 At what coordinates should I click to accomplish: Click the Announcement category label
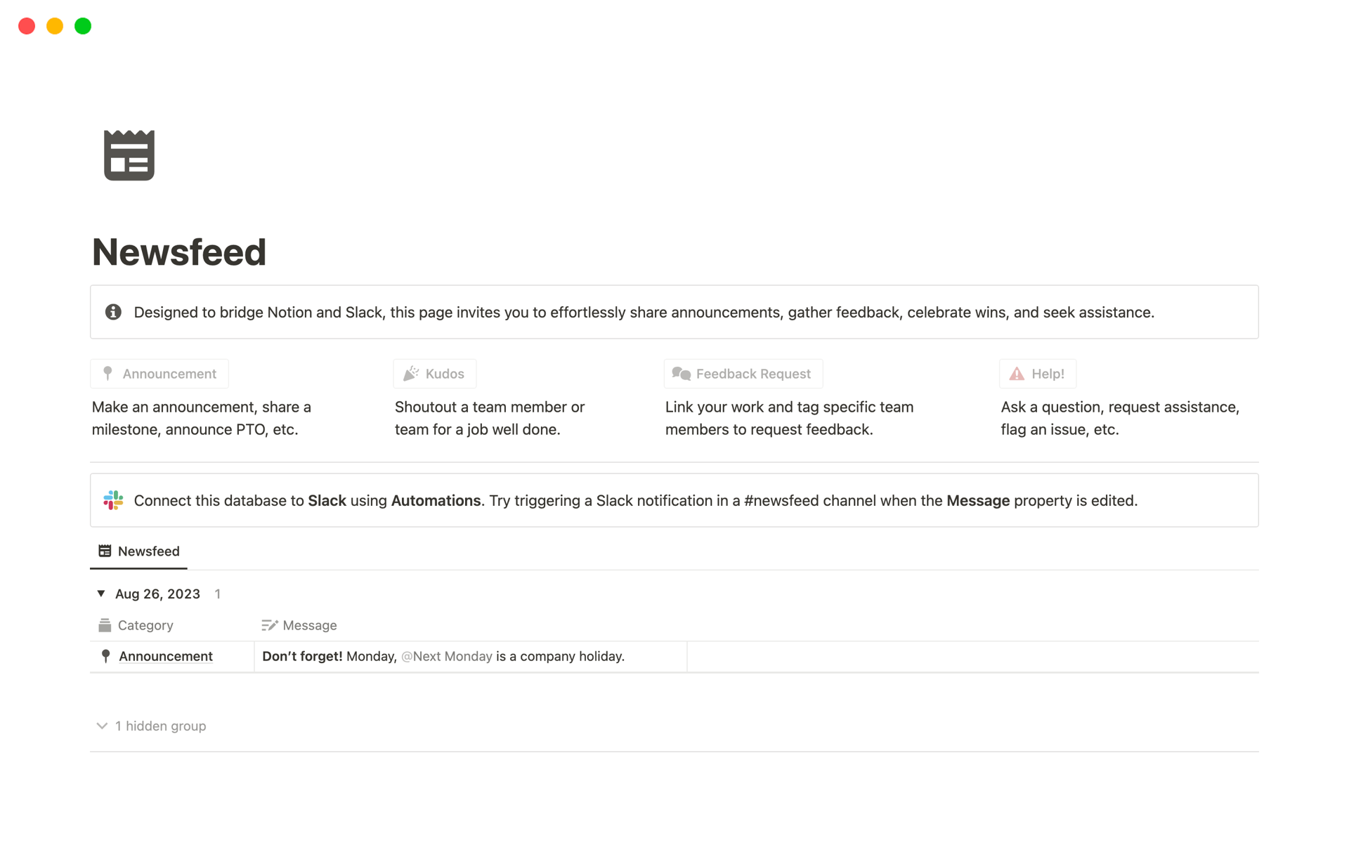coord(165,655)
